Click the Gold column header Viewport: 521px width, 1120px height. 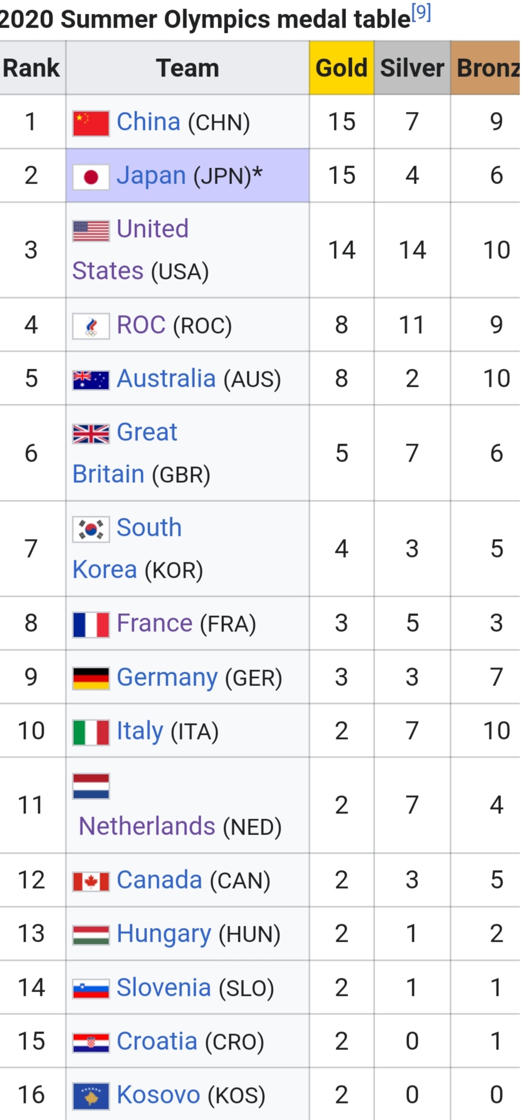pyautogui.click(x=342, y=68)
